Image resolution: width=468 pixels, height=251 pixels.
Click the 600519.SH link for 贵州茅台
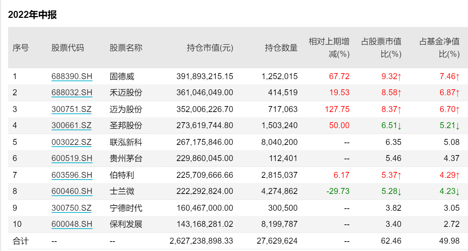click(x=72, y=158)
